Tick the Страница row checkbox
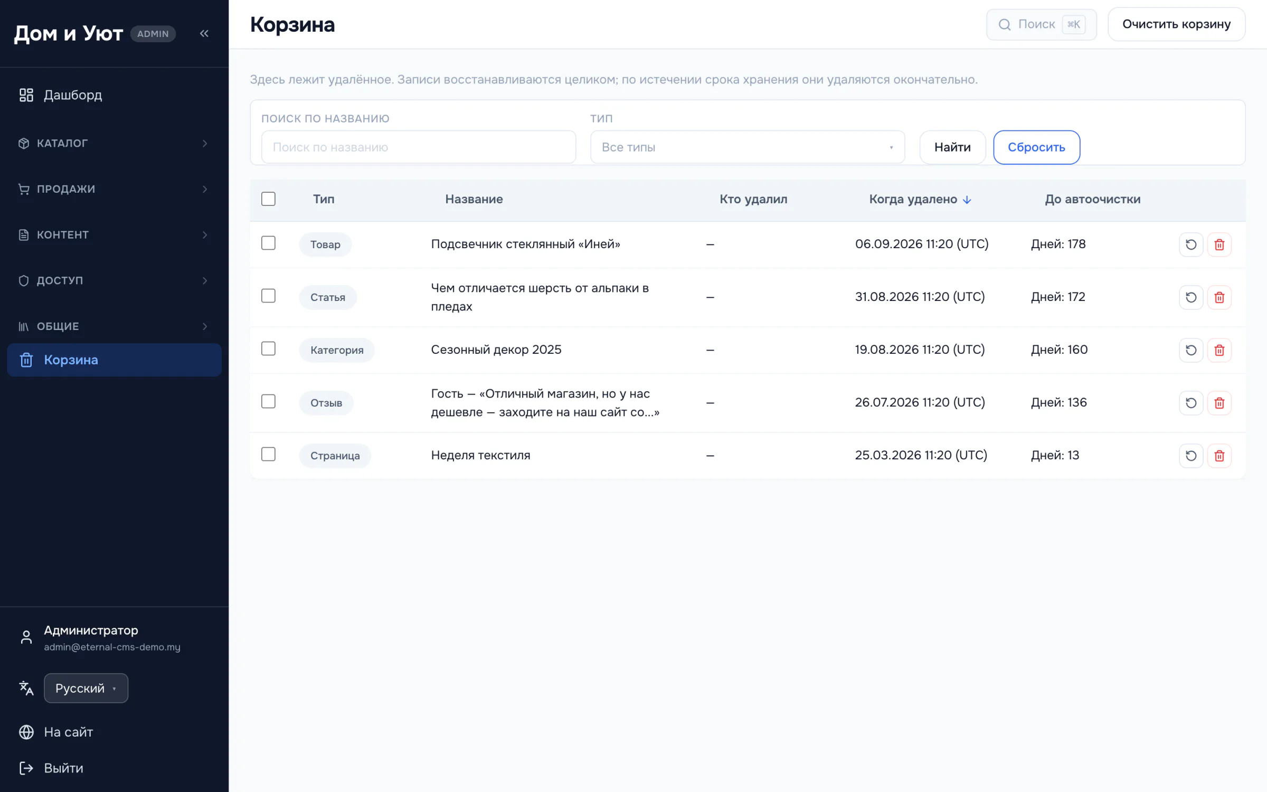This screenshot has width=1267, height=792. [x=268, y=454]
